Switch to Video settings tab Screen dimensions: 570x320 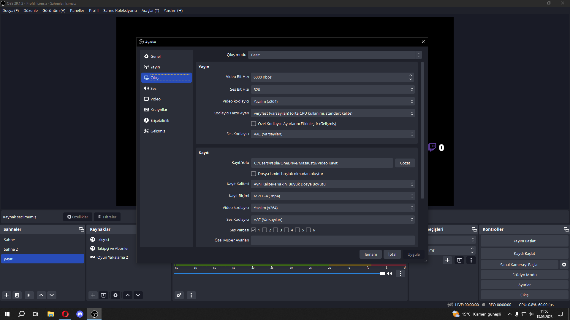(x=167, y=99)
